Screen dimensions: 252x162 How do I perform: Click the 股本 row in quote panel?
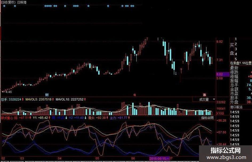point(241,98)
